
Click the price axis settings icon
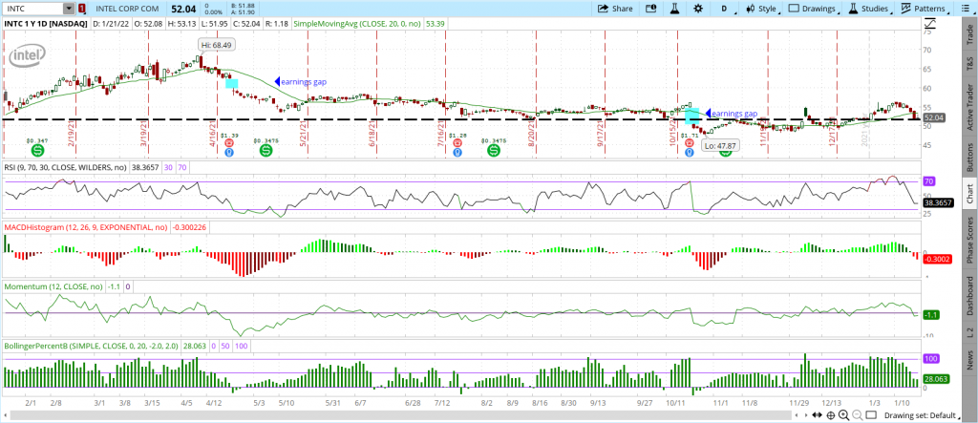click(x=930, y=24)
